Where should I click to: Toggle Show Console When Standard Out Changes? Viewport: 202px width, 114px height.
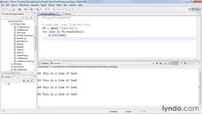[173, 63]
